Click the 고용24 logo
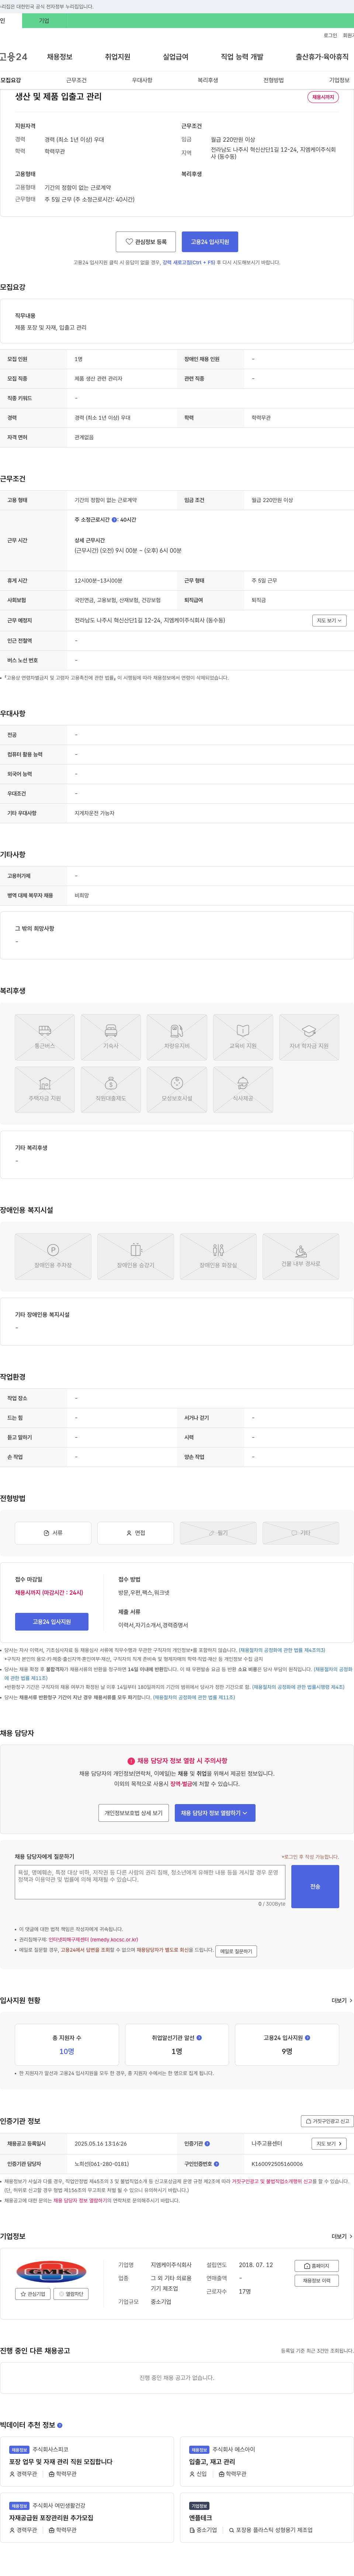 [14, 57]
